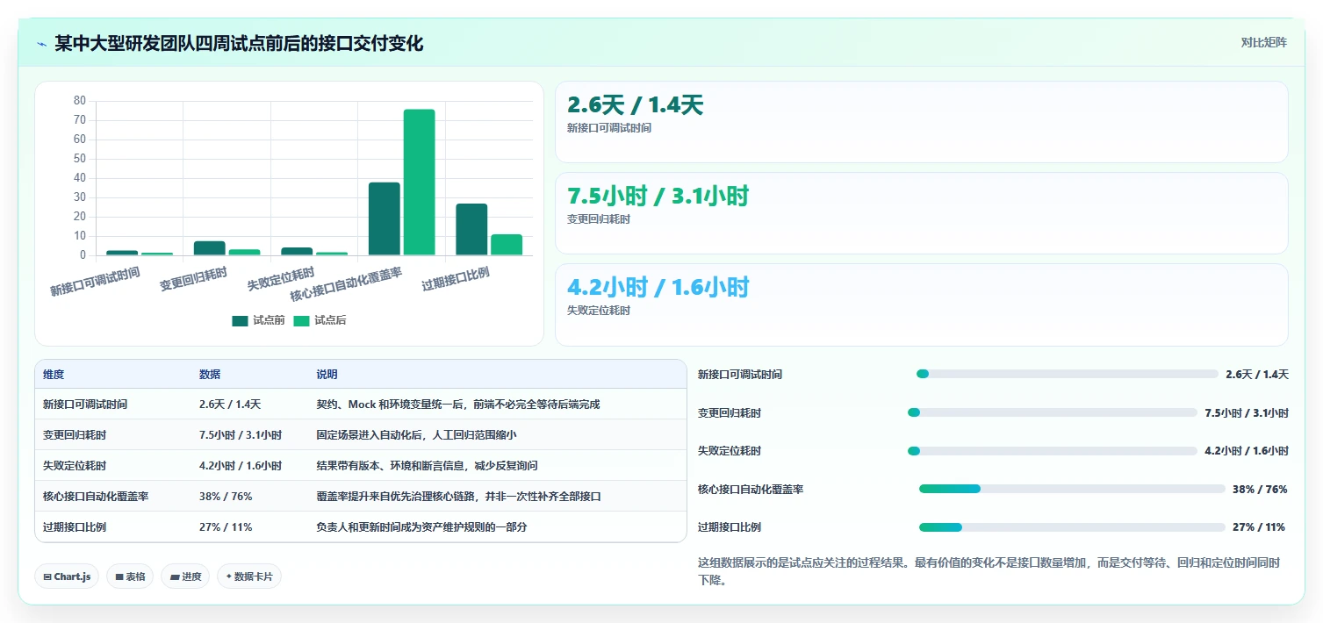Click the progress value 27% / 11%

click(1260, 527)
